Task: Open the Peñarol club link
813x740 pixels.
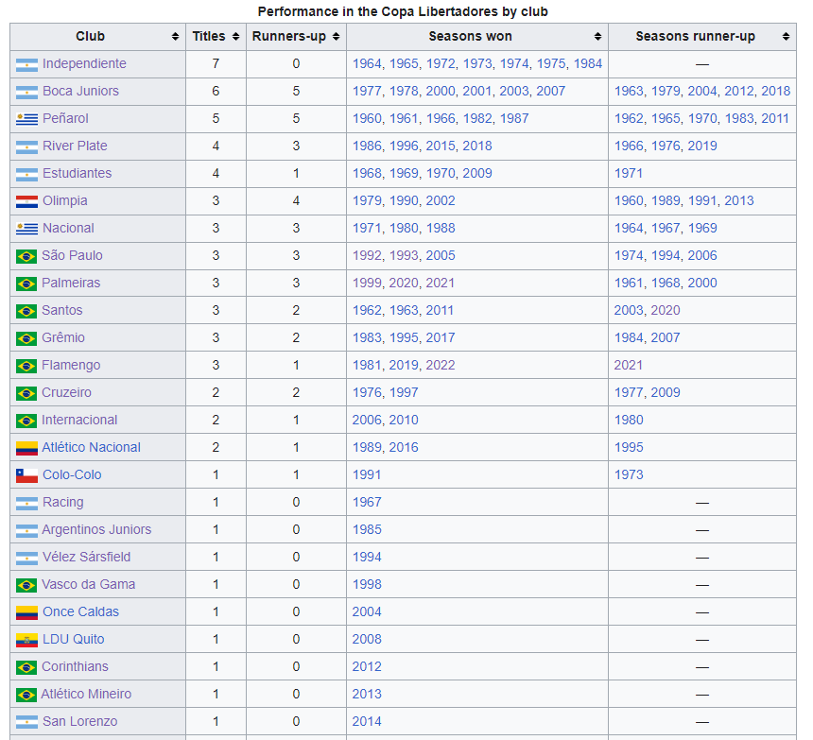Action: coord(65,119)
